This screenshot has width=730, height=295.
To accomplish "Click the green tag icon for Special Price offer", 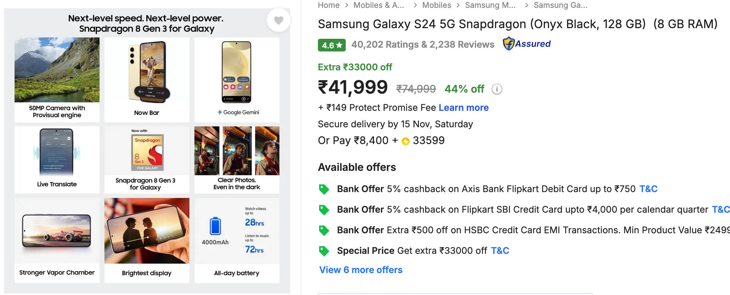I will click(x=324, y=251).
